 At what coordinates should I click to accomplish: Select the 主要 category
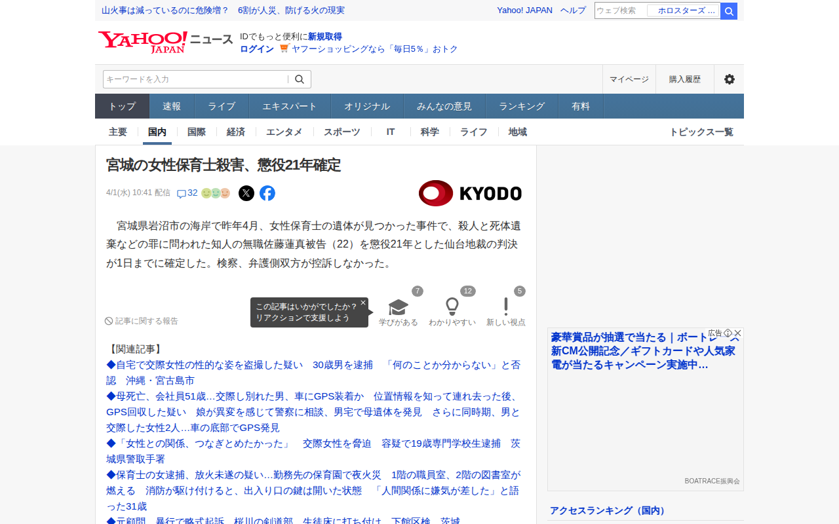[118, 132]
